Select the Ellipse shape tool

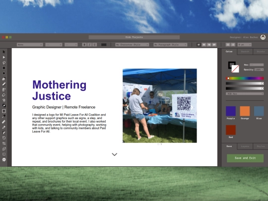(x=4, y=73)
